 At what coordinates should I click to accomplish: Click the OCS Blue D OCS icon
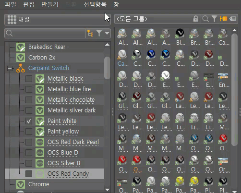[x=40, y=153]
